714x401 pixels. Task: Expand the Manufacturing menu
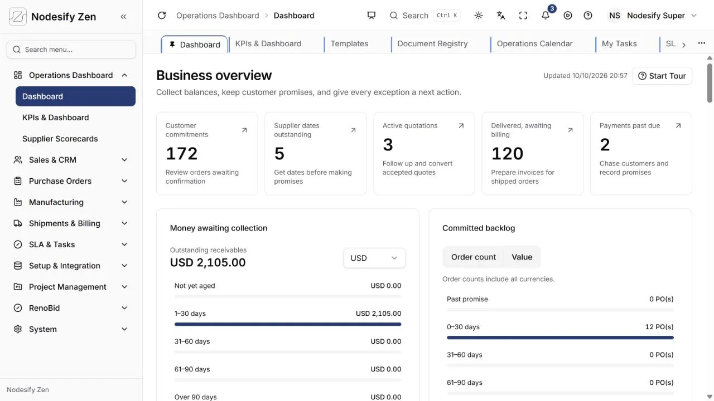(71, 202)
